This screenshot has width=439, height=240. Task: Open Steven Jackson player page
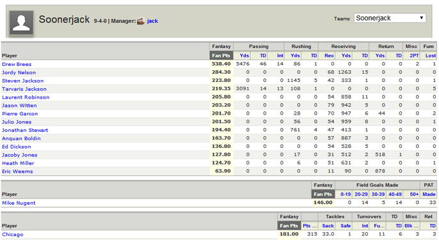pyautogui.click(x=22, y=81)
